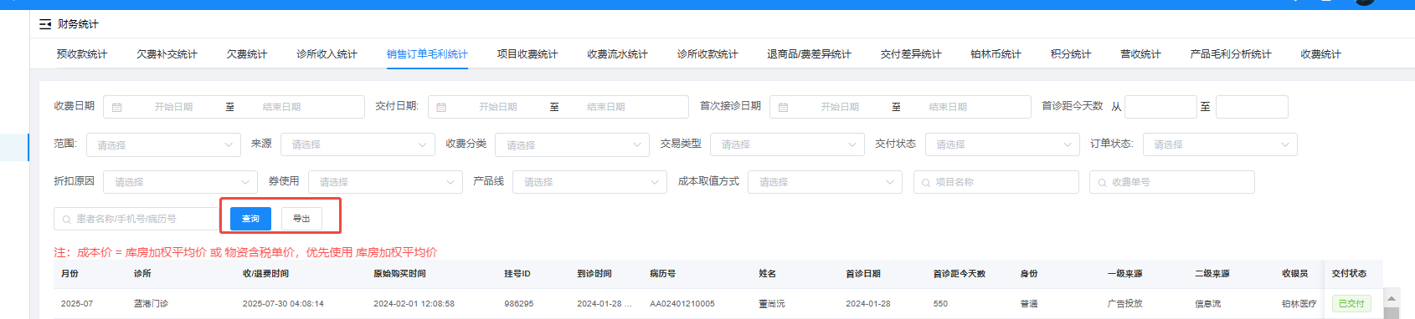The height and width of the screenshot is (319, 1415).
Task: Focus 首诊距今天数 maximum days field
Action: (x=1252, y=107)
